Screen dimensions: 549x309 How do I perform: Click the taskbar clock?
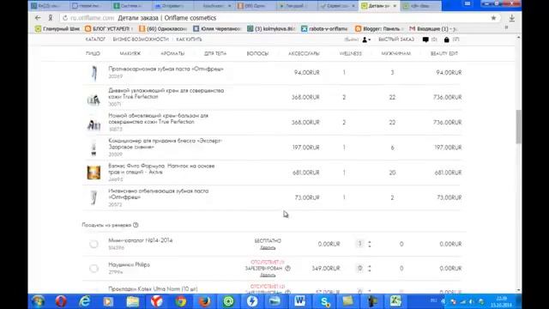[x=501, y=301]
